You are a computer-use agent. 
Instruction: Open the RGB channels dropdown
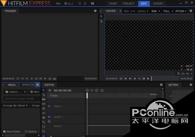(156, 11)
